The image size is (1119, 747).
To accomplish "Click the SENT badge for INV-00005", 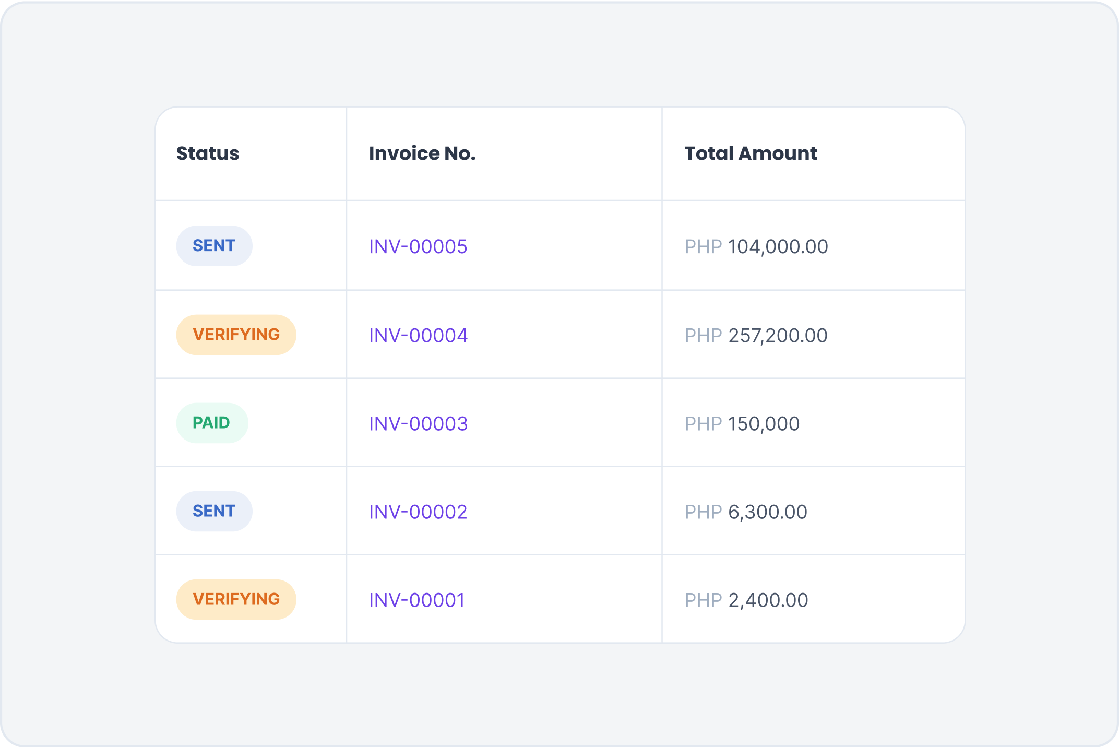I will click(214, 246).
